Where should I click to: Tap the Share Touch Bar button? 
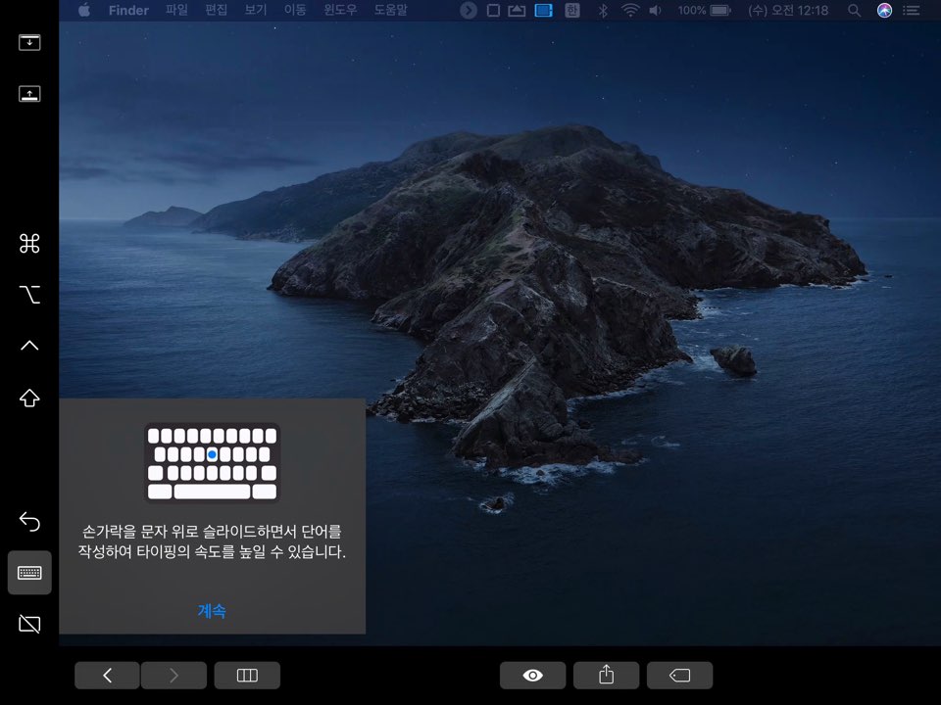tap(606, 676)
